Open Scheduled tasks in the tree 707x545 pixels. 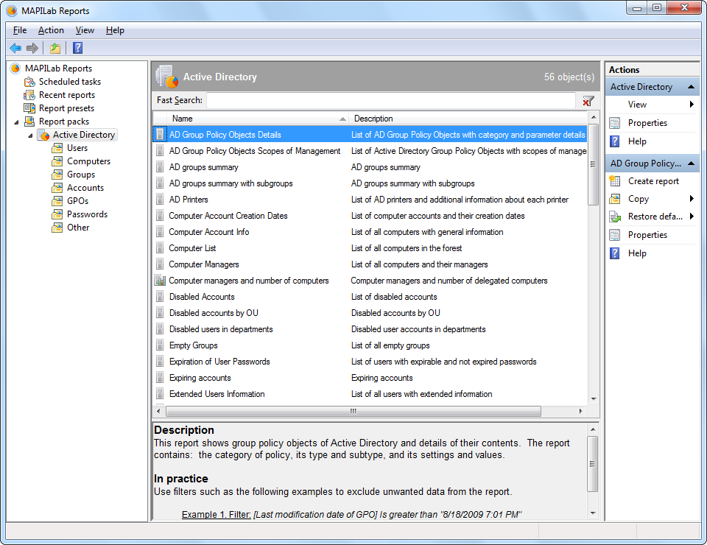69,82
